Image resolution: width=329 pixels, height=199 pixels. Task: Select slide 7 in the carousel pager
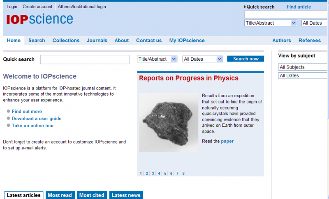point(177,174)
